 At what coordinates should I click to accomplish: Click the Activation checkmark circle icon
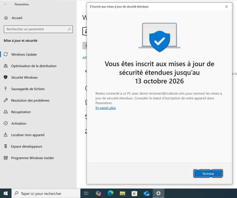(x=6, y=123)
